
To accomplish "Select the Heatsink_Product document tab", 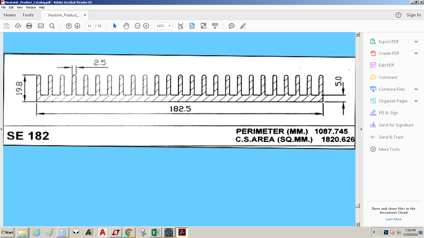I will point(64,15).
